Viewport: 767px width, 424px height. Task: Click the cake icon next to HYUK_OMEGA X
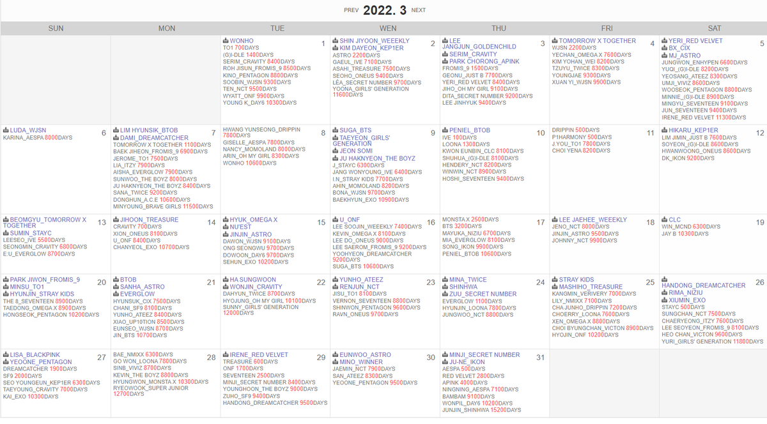click(x=226, y=220)
